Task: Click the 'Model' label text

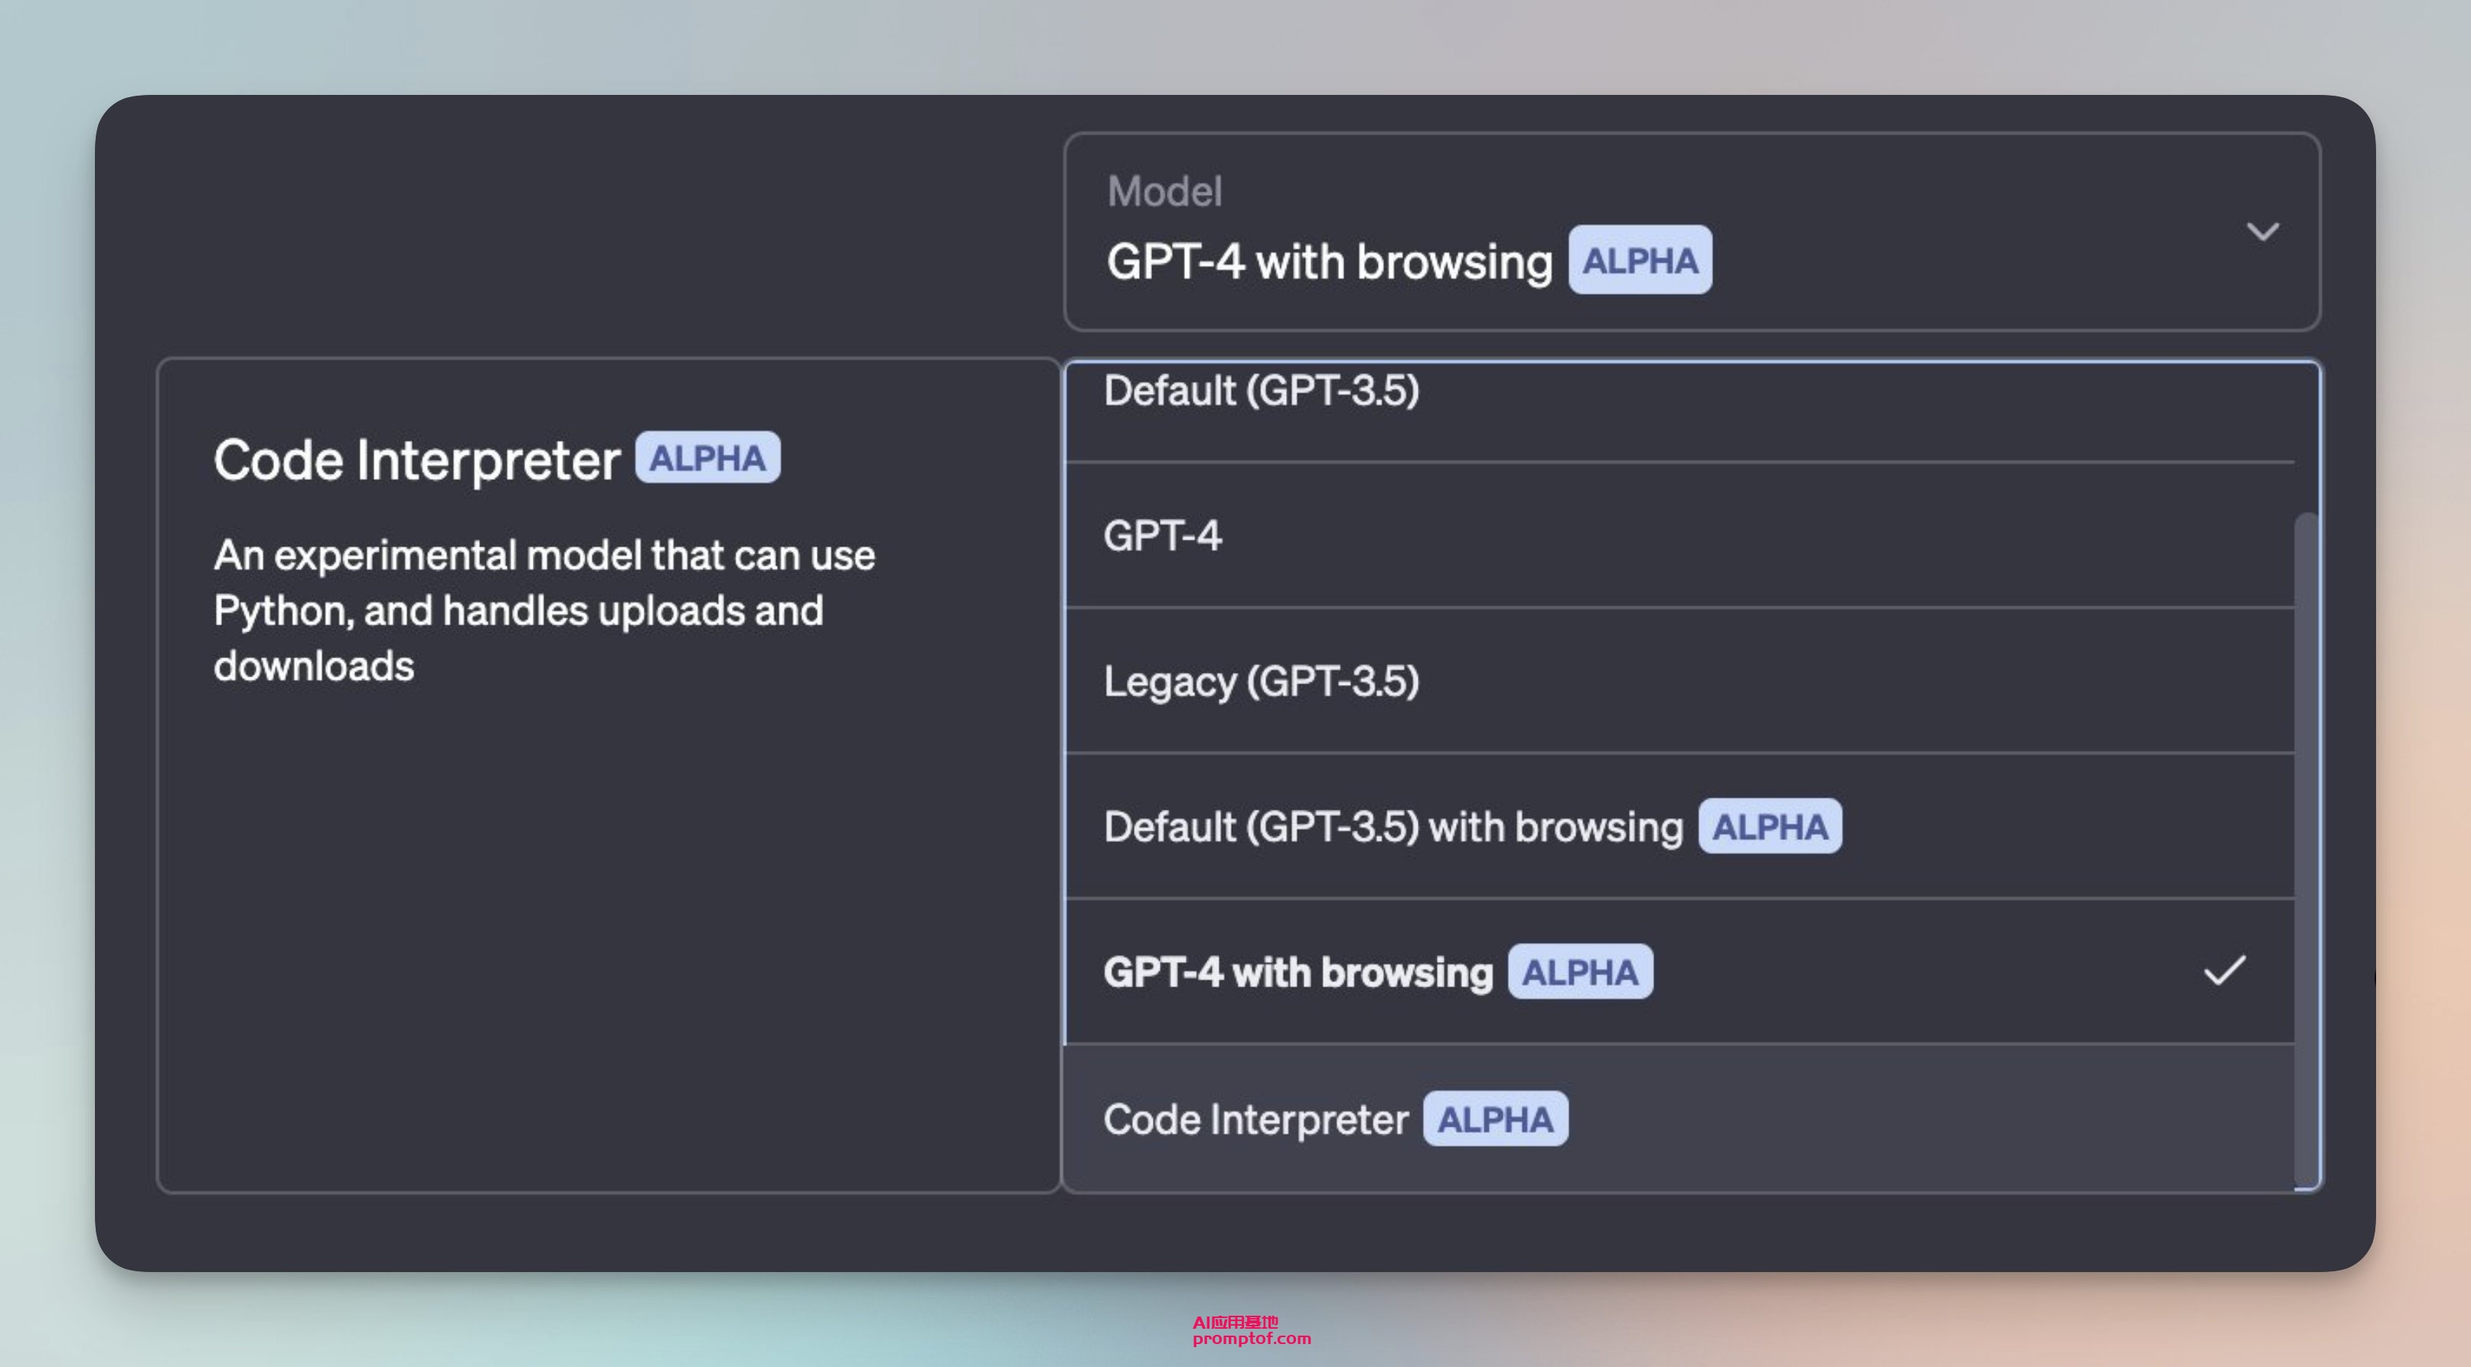Action: (1164, 191)
